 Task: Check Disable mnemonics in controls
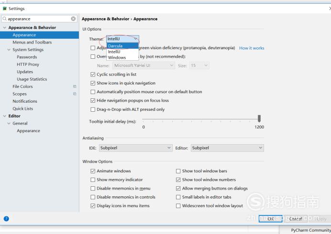click(93, 197)
